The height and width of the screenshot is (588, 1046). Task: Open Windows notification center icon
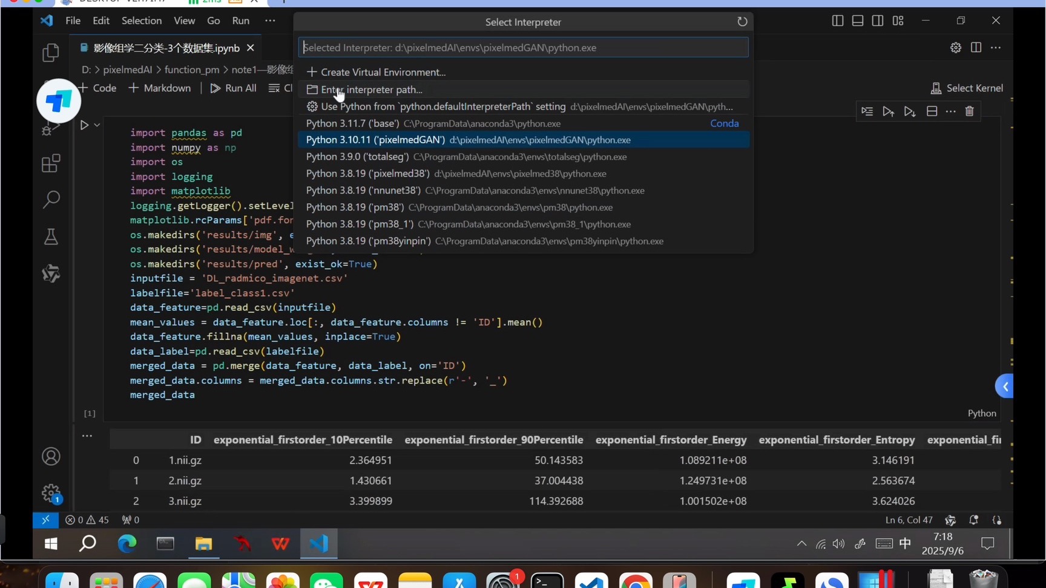[x=987, y=544]
